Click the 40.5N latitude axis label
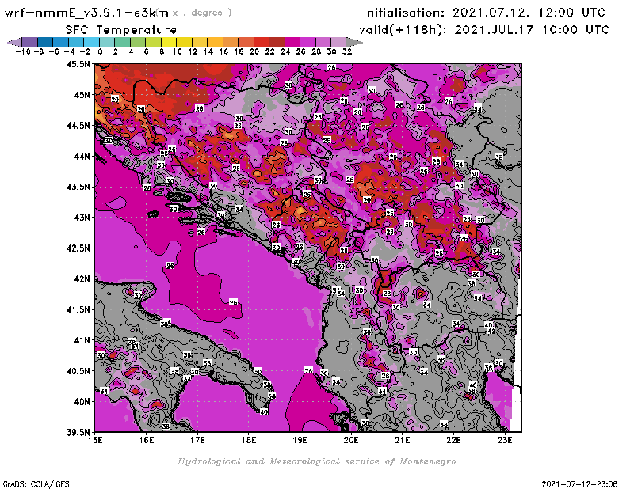The image size is (634, 489). point(78,371)
